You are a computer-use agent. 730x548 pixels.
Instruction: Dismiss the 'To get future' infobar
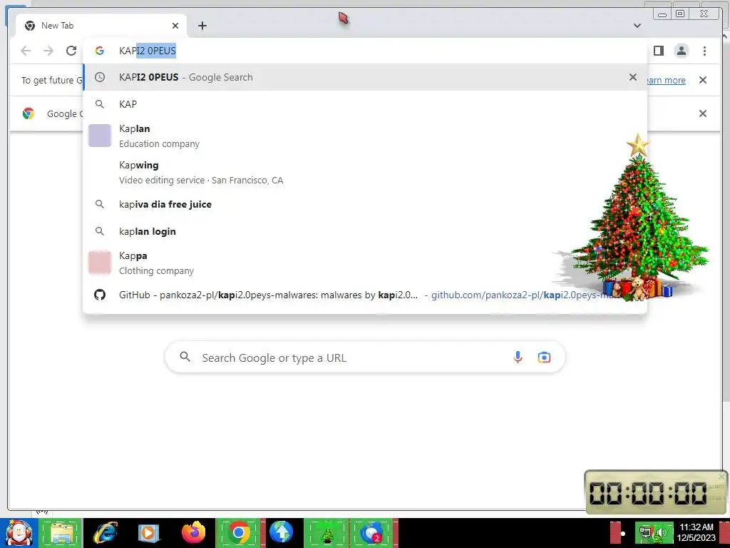(703, 80)
